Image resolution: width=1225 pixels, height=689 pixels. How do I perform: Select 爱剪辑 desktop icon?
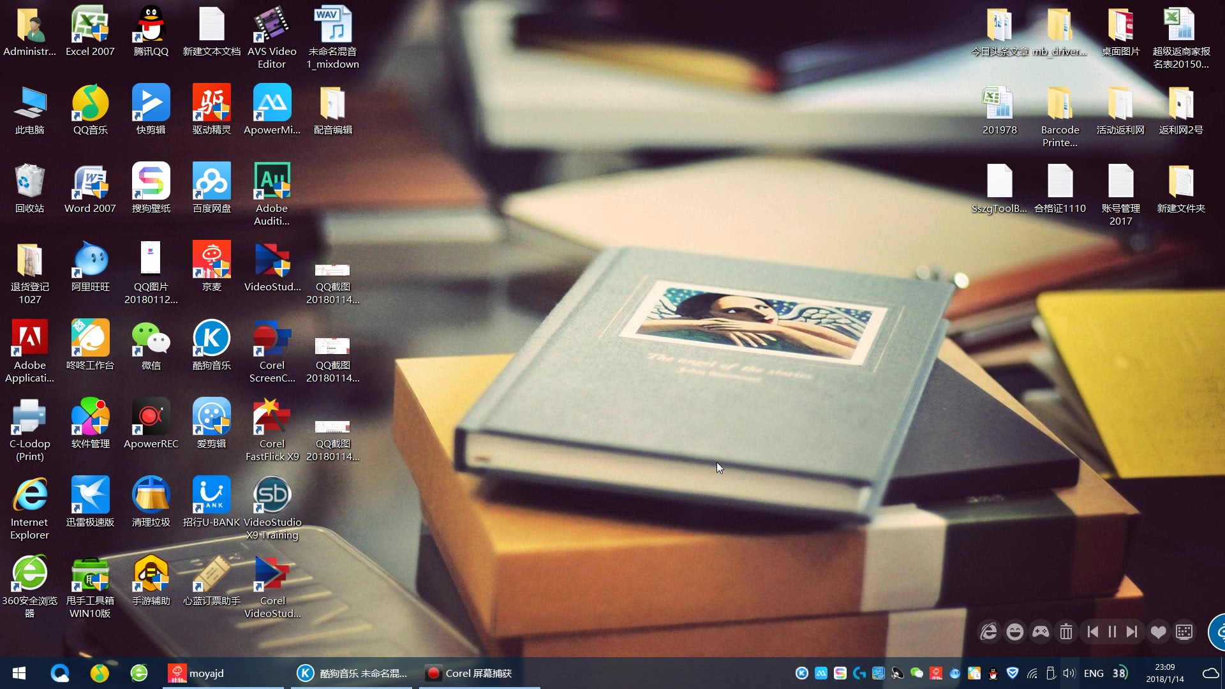[212, 424]
